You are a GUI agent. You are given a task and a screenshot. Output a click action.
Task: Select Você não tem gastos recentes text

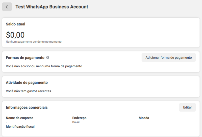tap(29, 91)
